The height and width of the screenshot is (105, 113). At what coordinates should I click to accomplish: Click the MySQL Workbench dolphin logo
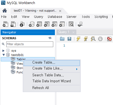pyautogui.click(x=3, y=3)
